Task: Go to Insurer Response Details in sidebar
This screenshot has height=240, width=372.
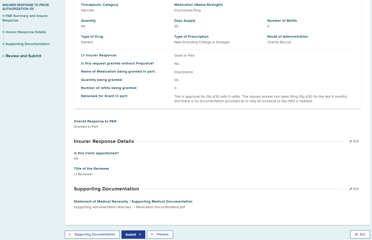Action: click(26, 32)
